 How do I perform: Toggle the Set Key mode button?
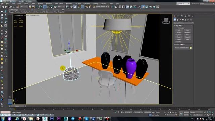[186, 115]
